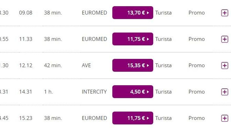The image size is (231, 130).
Task: Click the INTERCITY train type label
Action: coord(94,92)
